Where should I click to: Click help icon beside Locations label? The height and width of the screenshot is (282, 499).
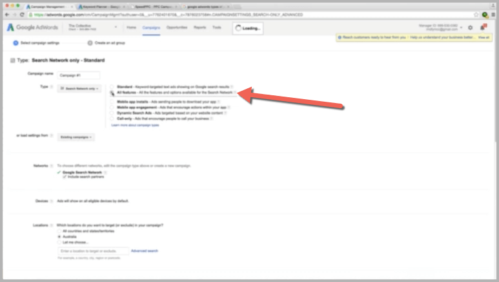click(x=51, y=225)
